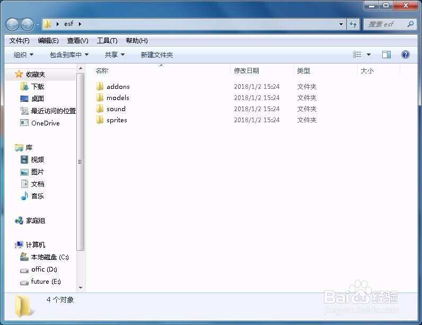Viewport: 422px width, 325px height.
Task: Select the sprites folder icon
Action: point(100,120)
